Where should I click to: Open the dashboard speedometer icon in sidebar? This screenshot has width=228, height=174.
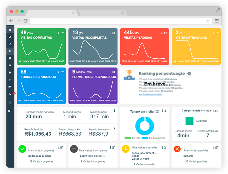(x=10, y=30)
